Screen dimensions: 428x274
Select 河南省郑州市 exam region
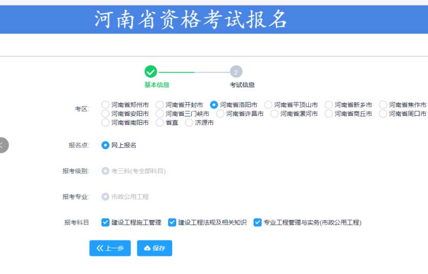106,105
